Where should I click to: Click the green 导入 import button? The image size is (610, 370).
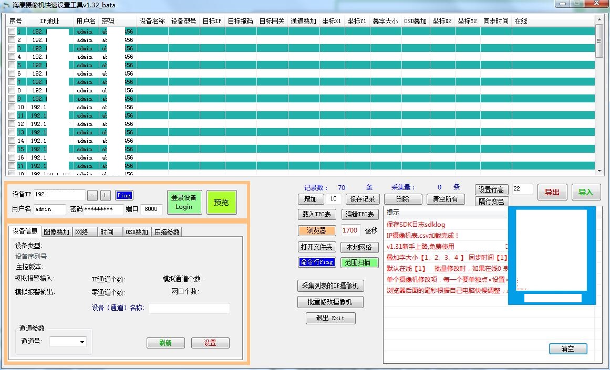[x=586, y=192]
